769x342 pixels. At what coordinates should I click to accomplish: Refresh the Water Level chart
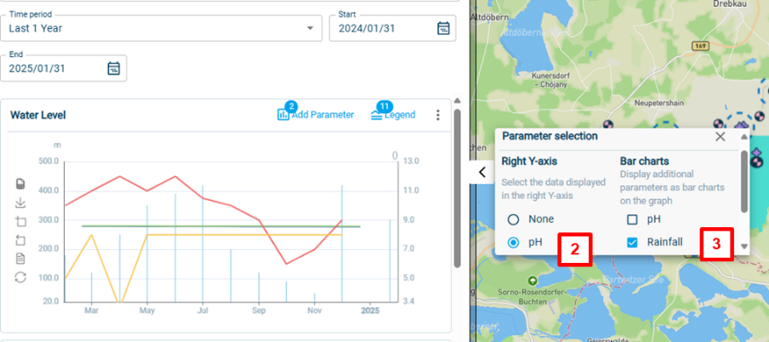[20, 277]
